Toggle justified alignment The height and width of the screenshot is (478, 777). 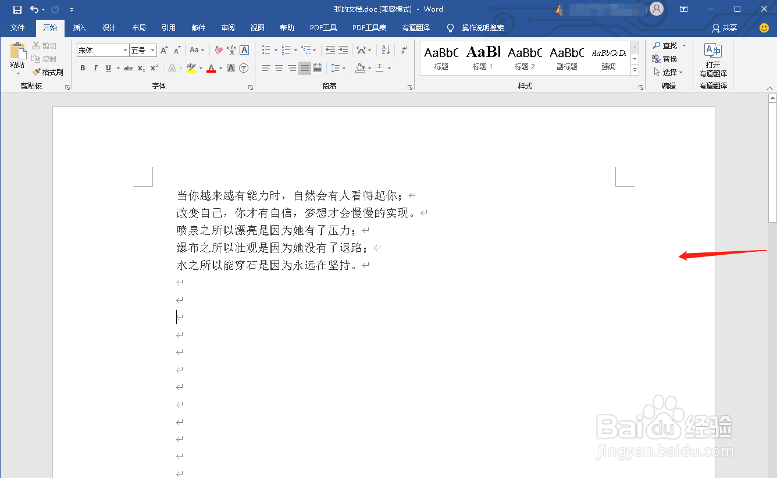[305, 68]
